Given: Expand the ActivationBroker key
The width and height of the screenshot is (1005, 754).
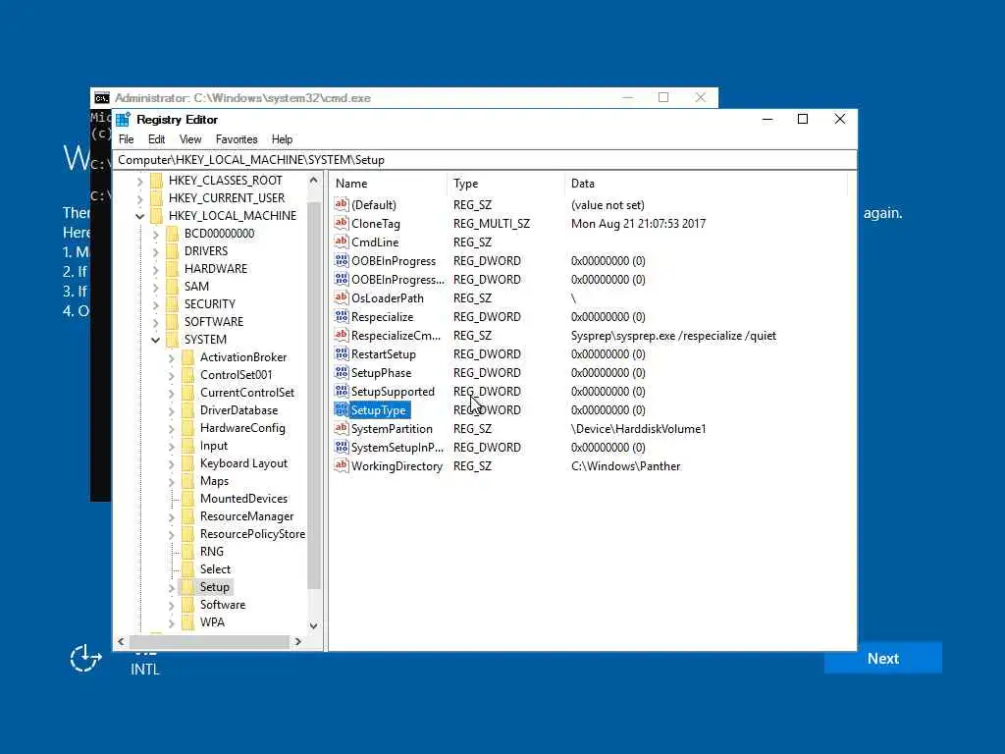Looking at the screenshot, I should click(171, 357).
